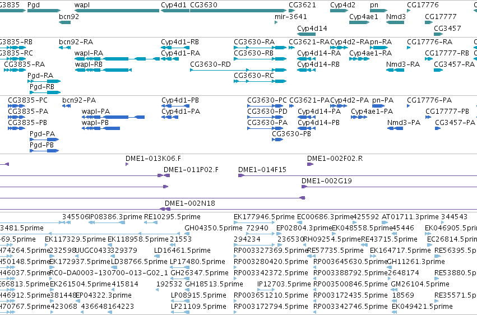Select the Cyp4ae1-RA transcript
The width and height of the screenshot is (477, 315).
[x=359, y=59]
